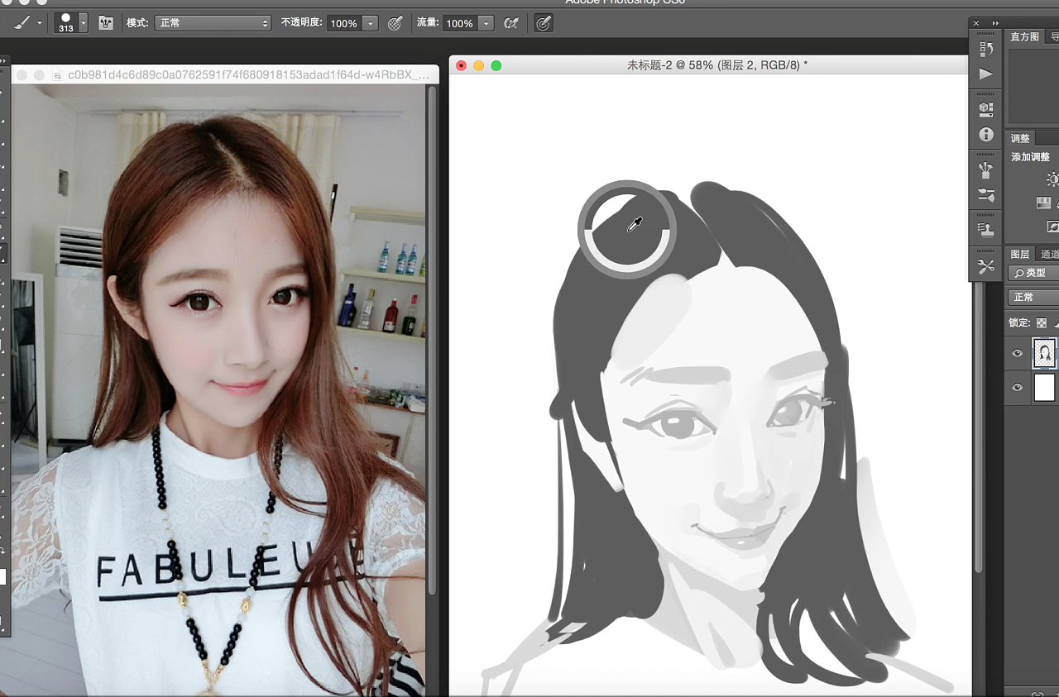1059x697 pixels.
Task: Open the Brush tool preset picker
Action: tap(22, 22)
